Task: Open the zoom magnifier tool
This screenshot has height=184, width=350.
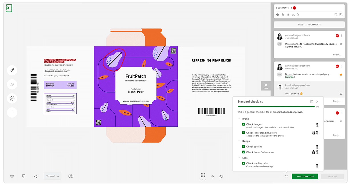Action: (12, 84)
